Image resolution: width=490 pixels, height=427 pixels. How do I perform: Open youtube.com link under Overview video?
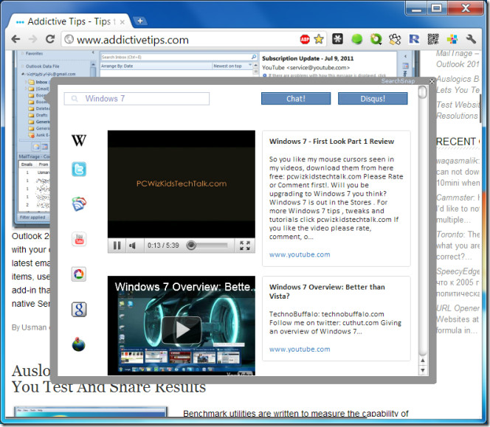click(x=300, y=350)
